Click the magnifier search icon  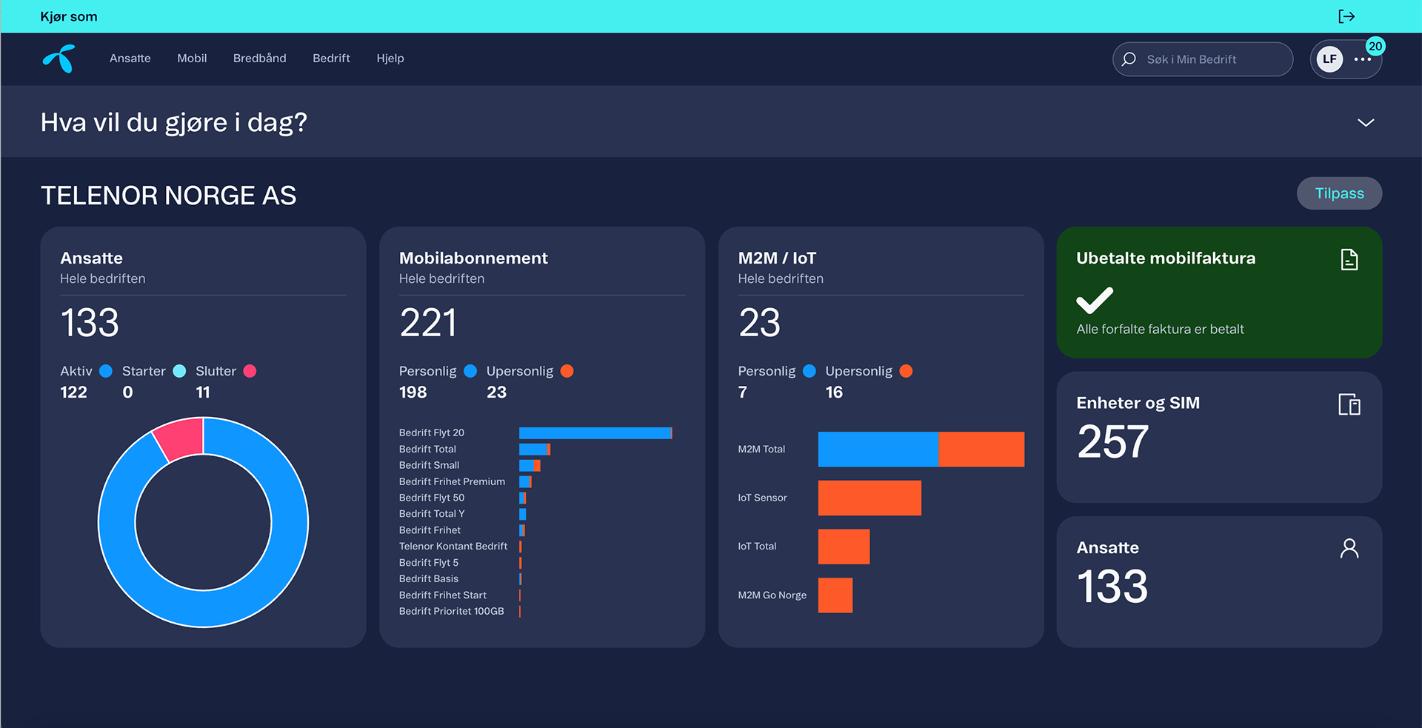pos(1129,59)
